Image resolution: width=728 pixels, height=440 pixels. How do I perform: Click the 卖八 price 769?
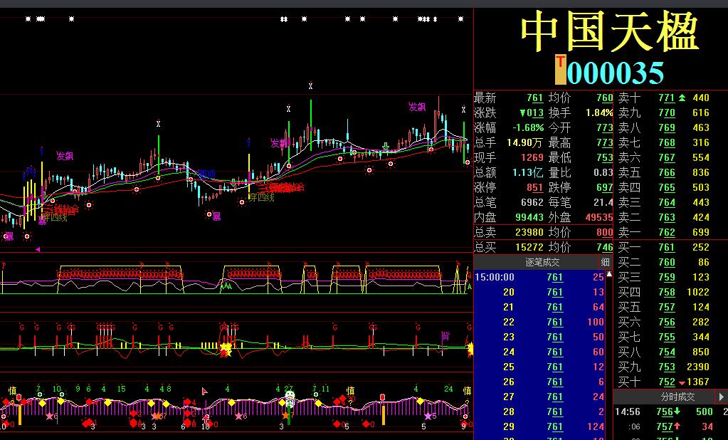tap(667, 127)
